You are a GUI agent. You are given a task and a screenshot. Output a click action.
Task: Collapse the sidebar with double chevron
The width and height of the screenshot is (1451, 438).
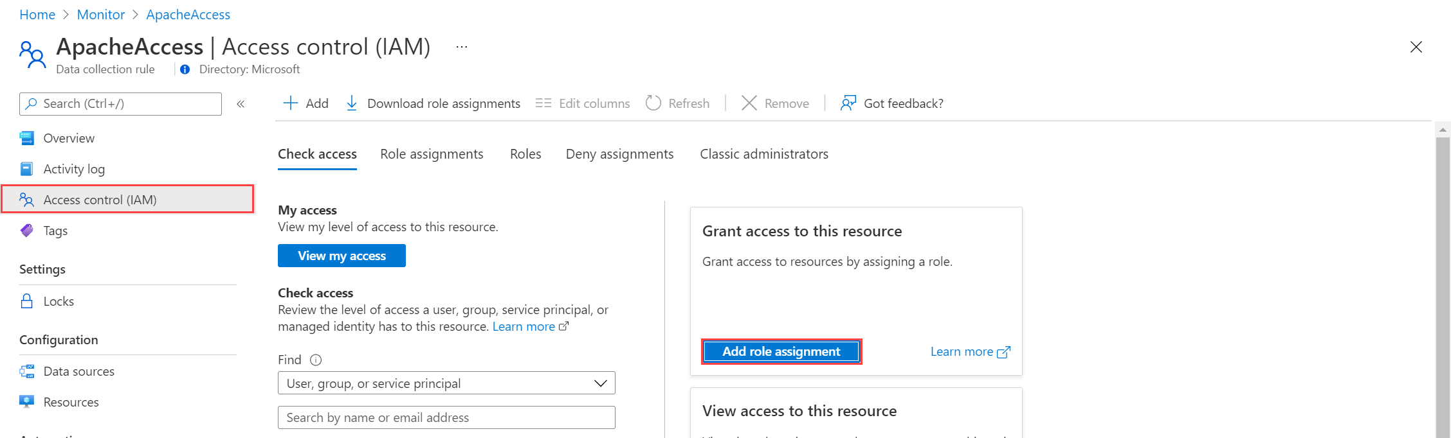pos(241,104)
